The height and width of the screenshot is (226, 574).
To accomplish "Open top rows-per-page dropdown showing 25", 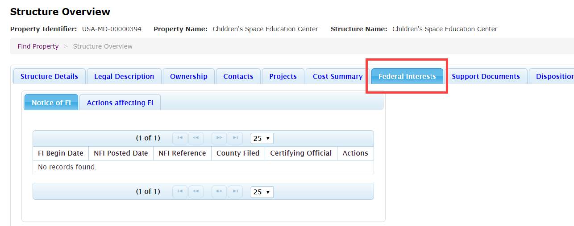I will pos(262,138).
